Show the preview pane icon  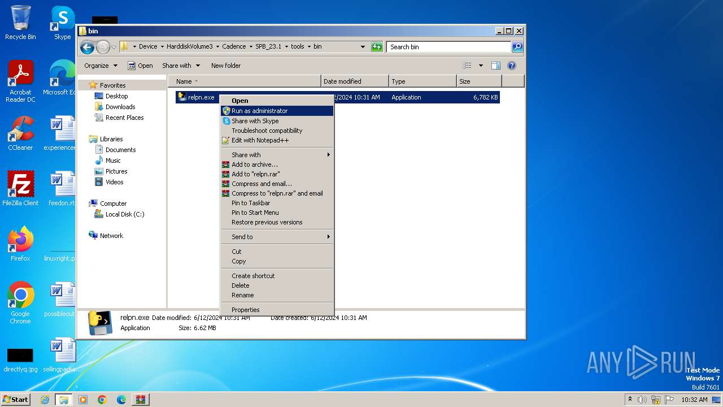(x=496, y=66)
